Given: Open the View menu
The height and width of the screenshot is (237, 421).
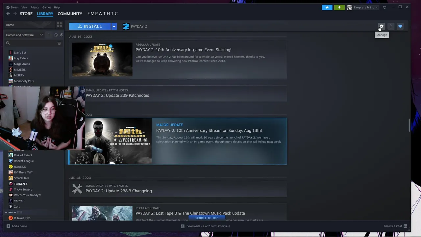Looking at the screenshot, I should (x=24, y=7).
